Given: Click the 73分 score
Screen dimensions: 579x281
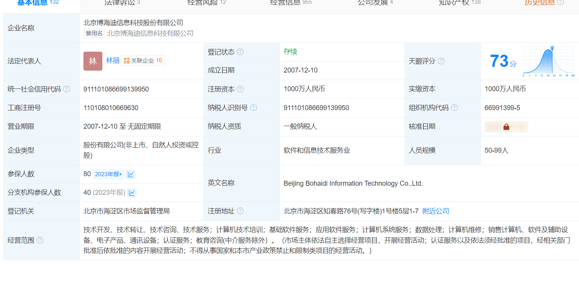Looking at the screenshot, I should pos(503,61).
